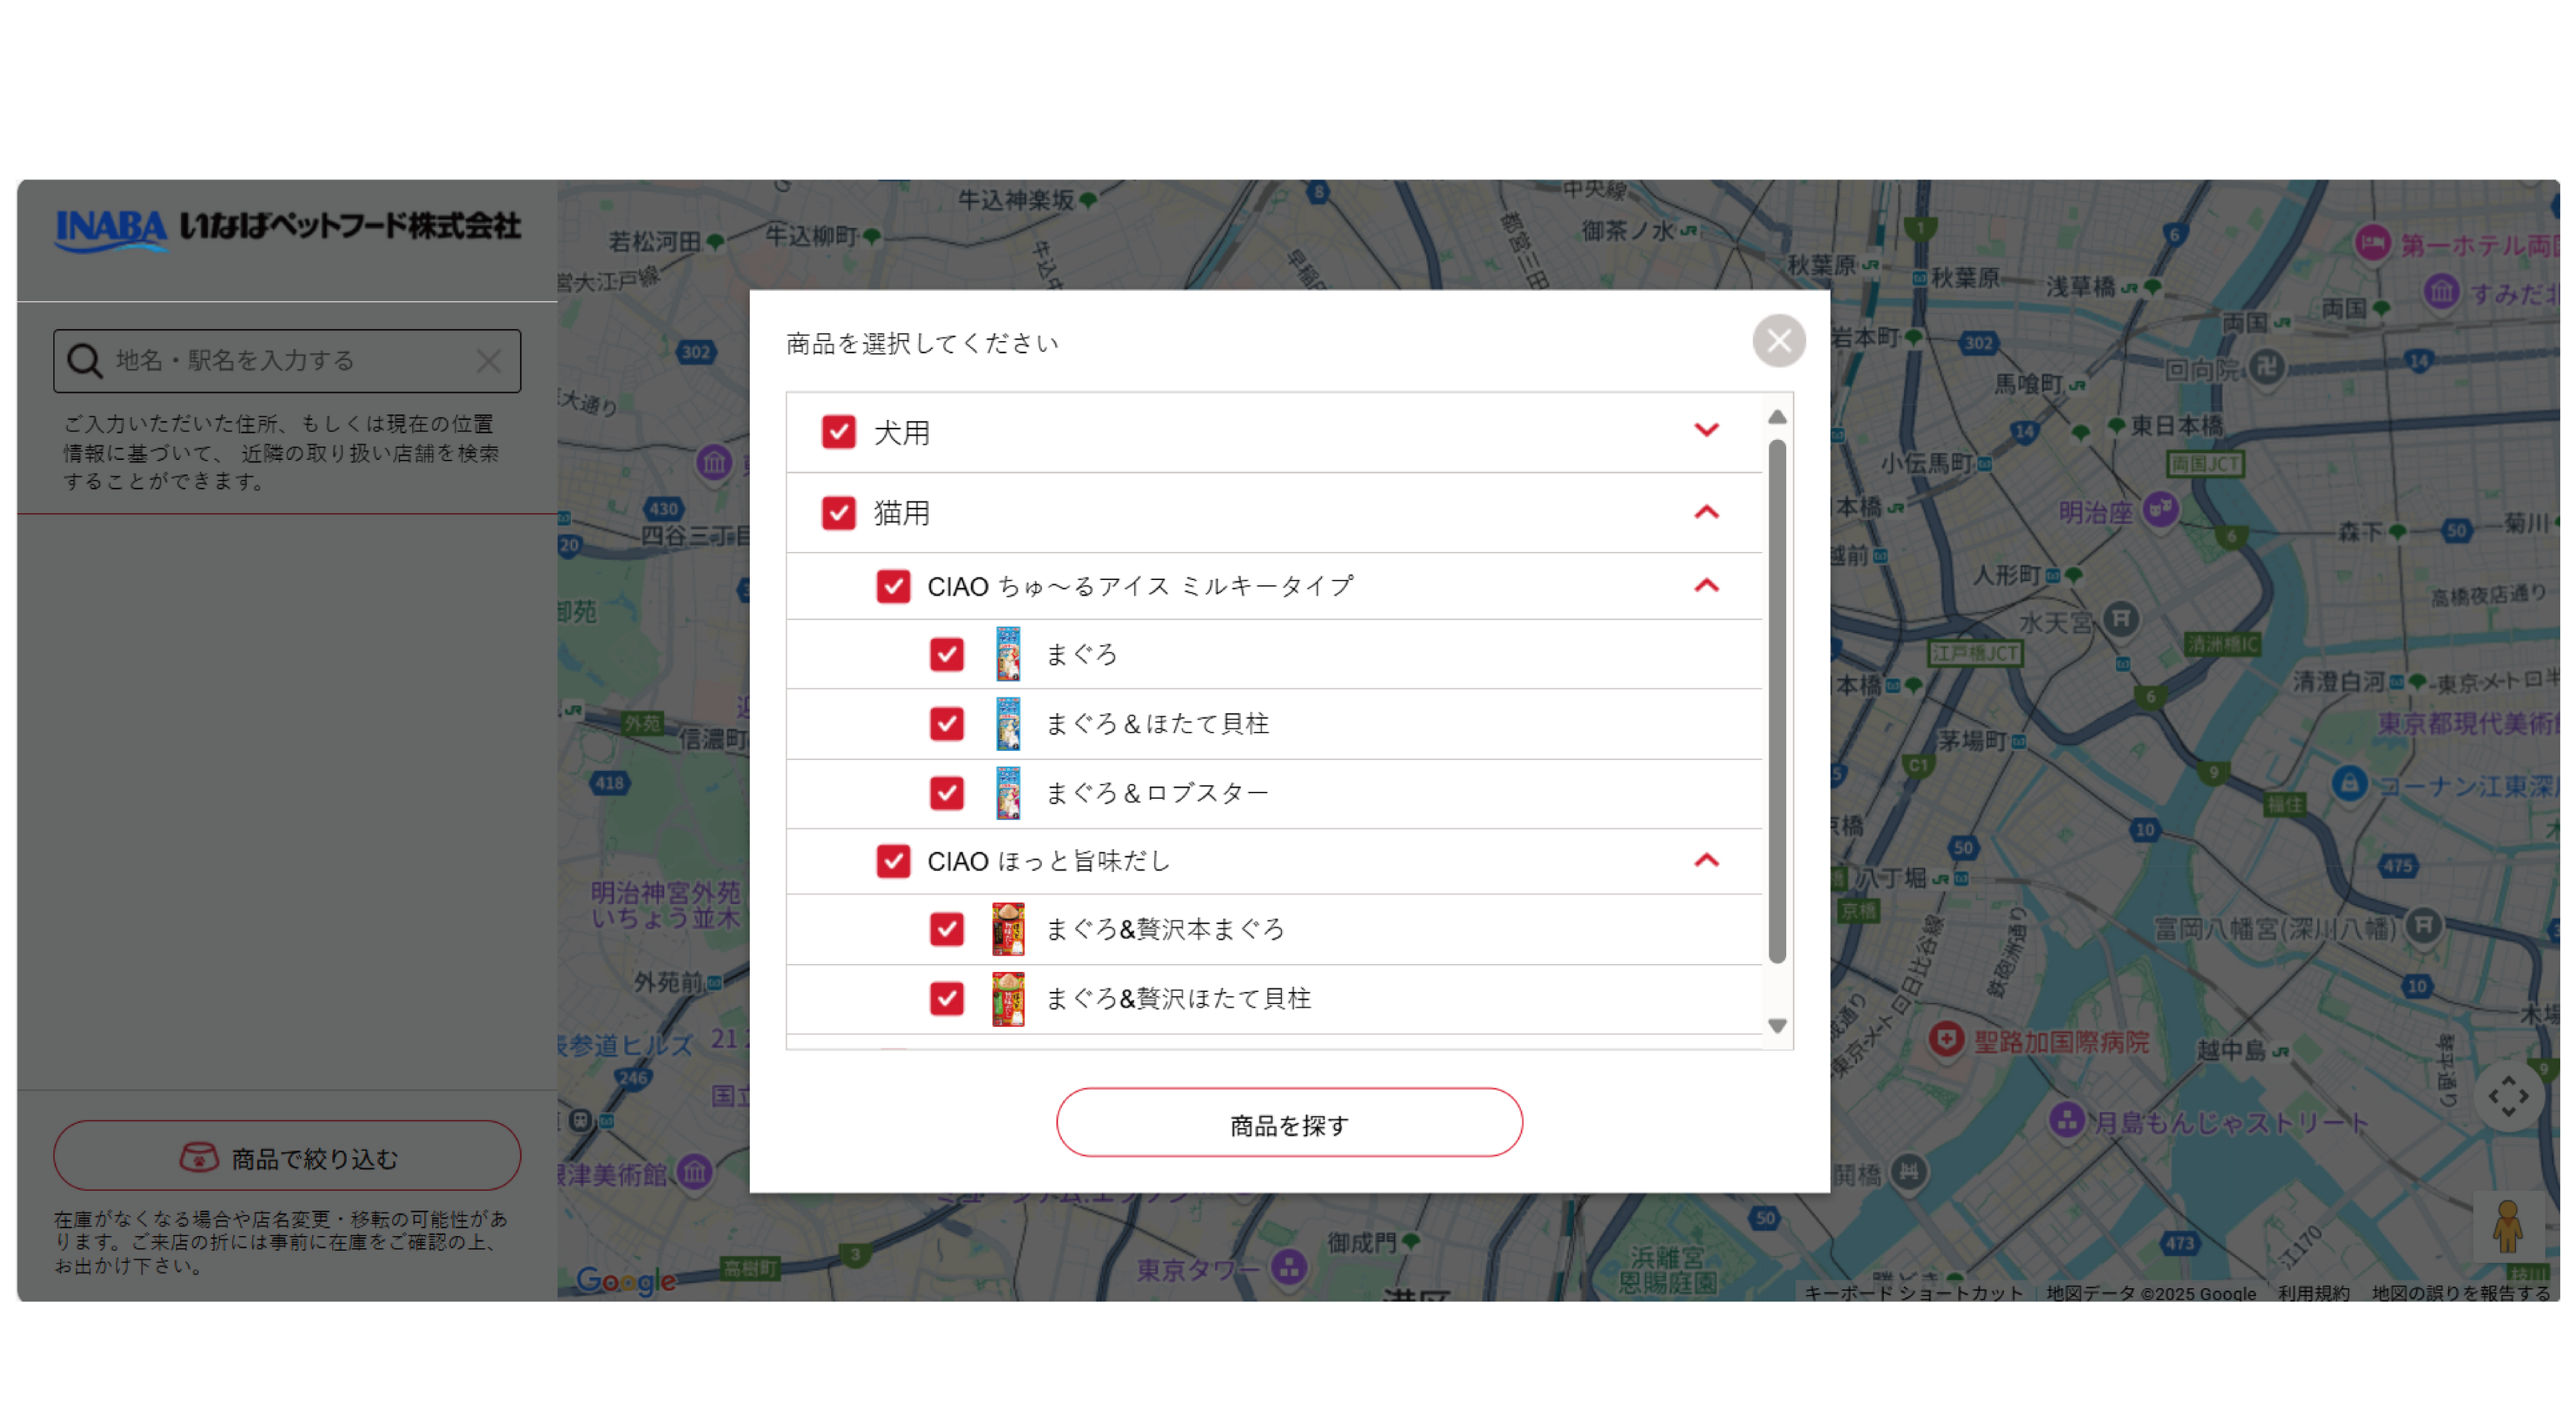Toggle CIAO ちゅ〜るアイス ミルキータイプ checkbox
The image size is (2576, 1424).
pos(893,586)
